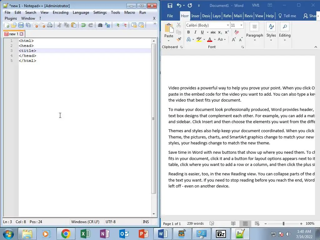Click Tell me search in Word ribbon

click(x=287, y=16)
